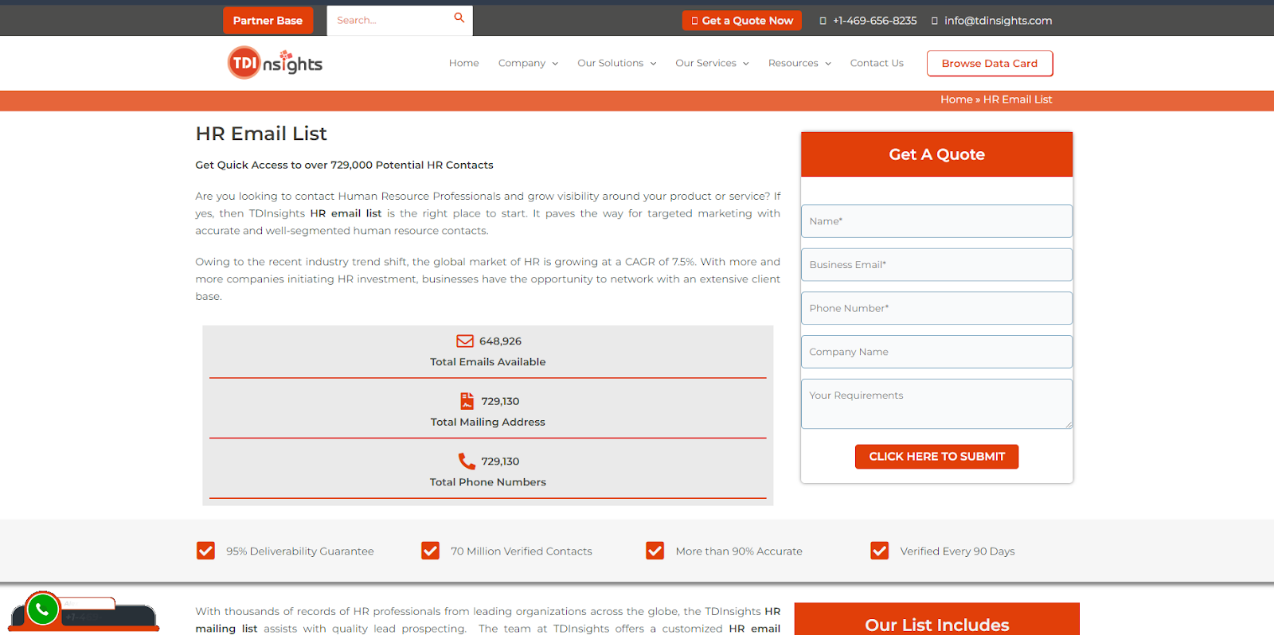Click the mail icon before info@tdinsights.com
Viewport: 1274px width, 635px height.
coord(934,21)
